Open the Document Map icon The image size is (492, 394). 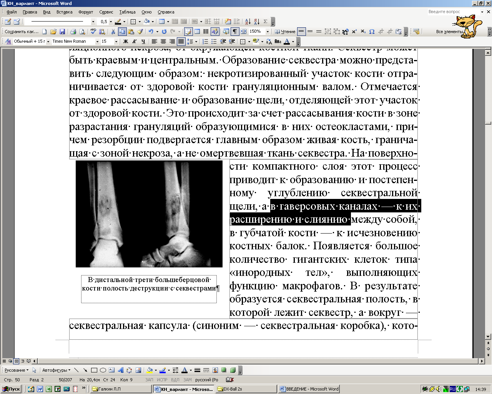[226, 32]
